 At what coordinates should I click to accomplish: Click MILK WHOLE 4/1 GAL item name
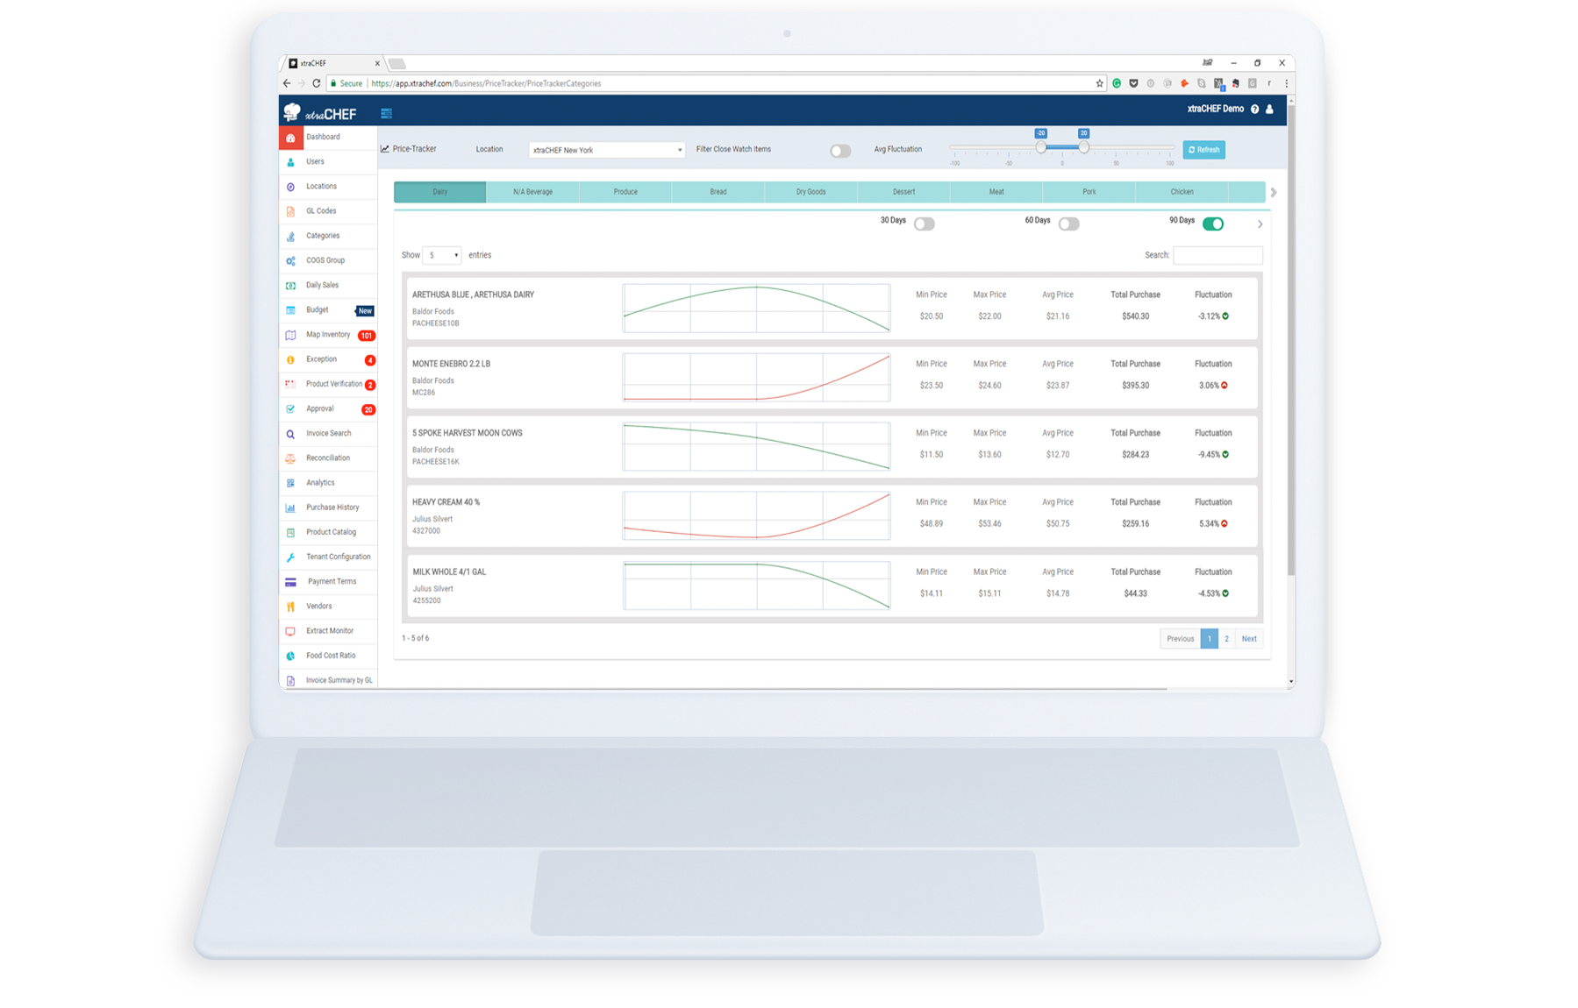pyautogui.click(x=449, y=572)
